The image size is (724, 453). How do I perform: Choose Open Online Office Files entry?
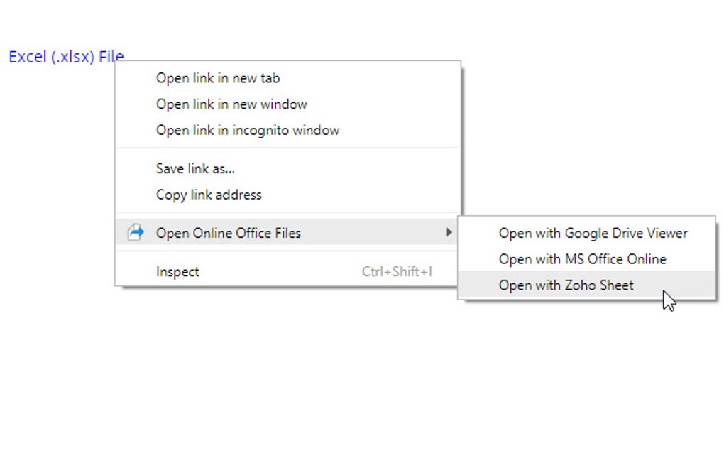click(x=229, y=232)
